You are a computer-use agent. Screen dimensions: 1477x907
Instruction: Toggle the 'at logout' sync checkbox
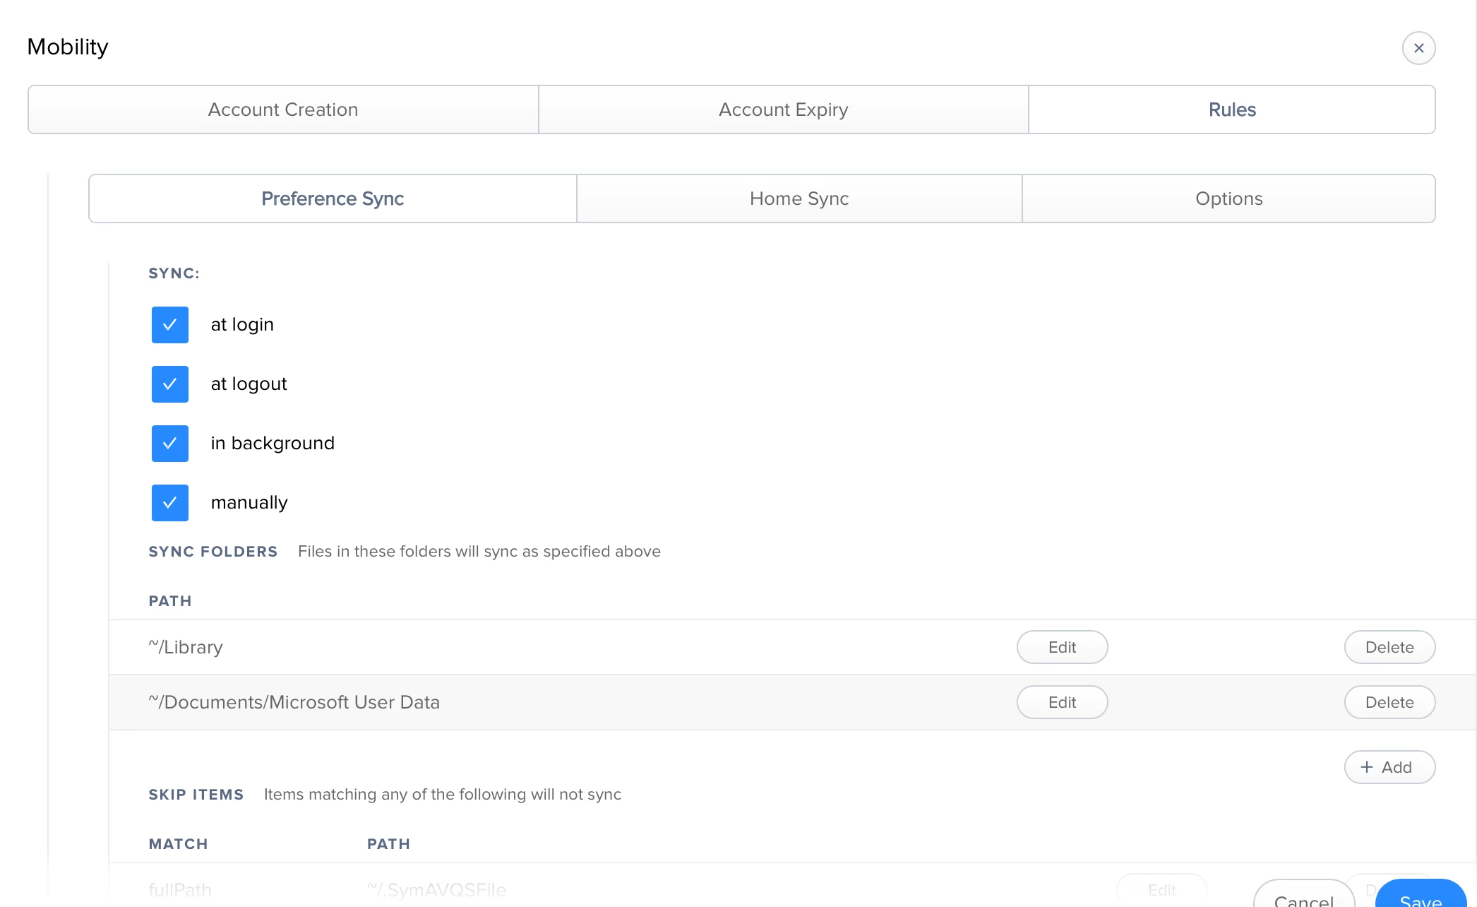pos(169,384)
